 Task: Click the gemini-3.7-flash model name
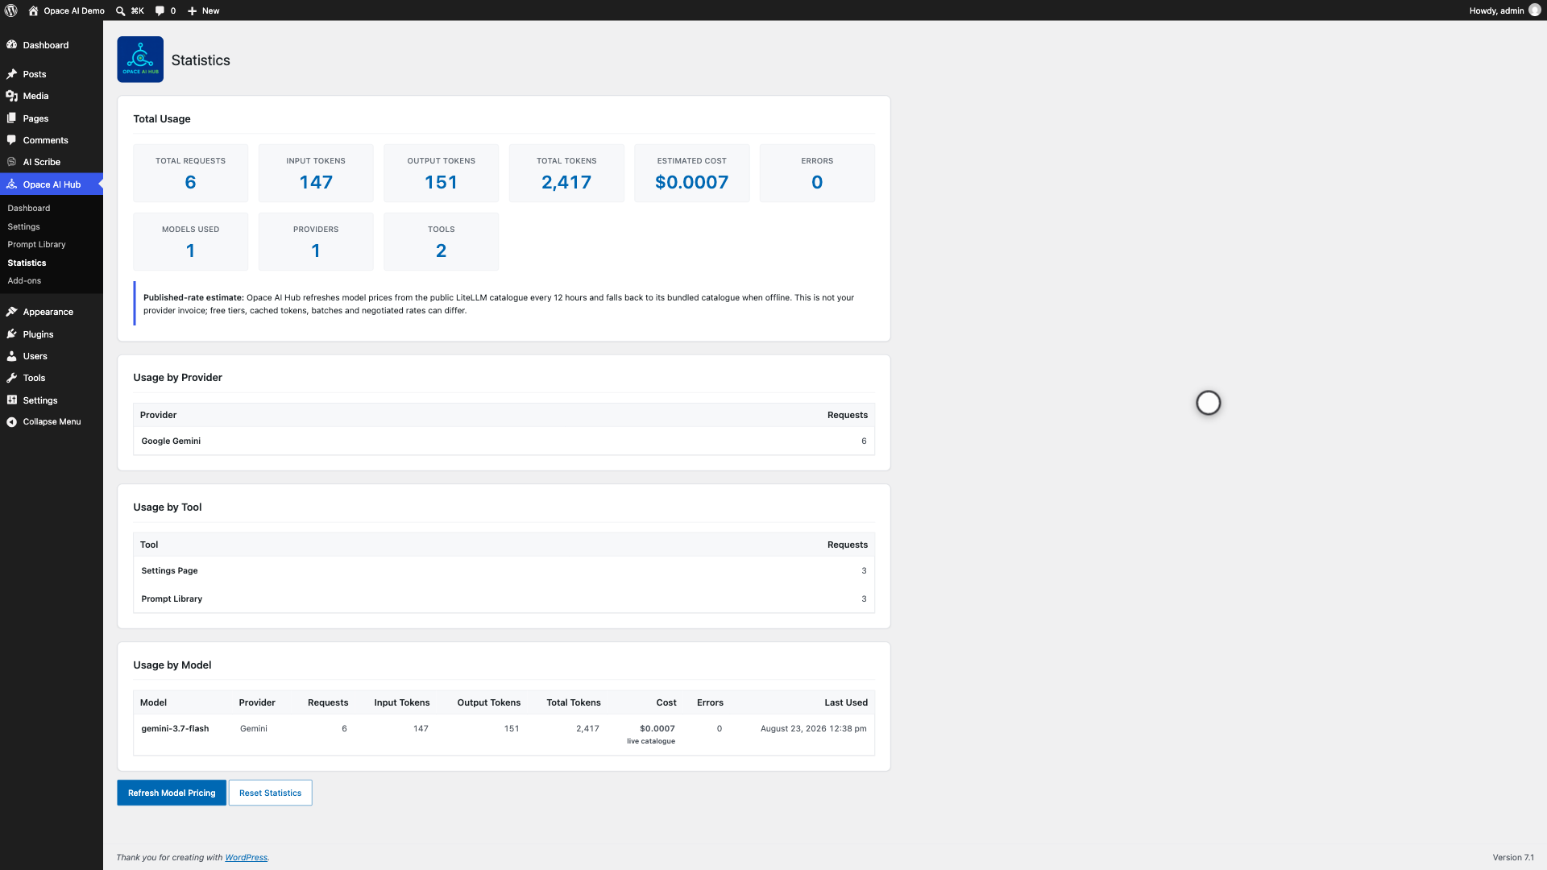tap(175, 728)
